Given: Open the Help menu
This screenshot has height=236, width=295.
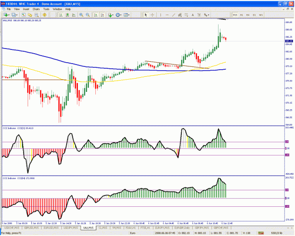Looking at the screenshot, I should 68,9.
